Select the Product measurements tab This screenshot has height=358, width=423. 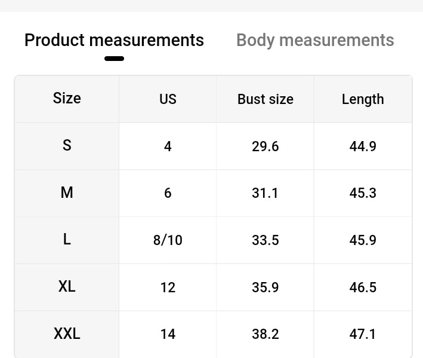[x=114, y=41]
